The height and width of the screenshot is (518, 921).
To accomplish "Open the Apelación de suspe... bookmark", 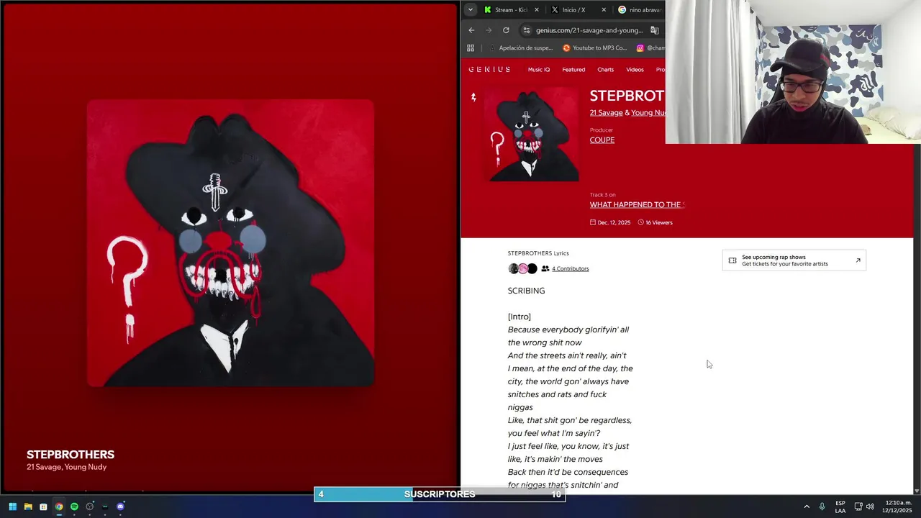I will [520, 48].
